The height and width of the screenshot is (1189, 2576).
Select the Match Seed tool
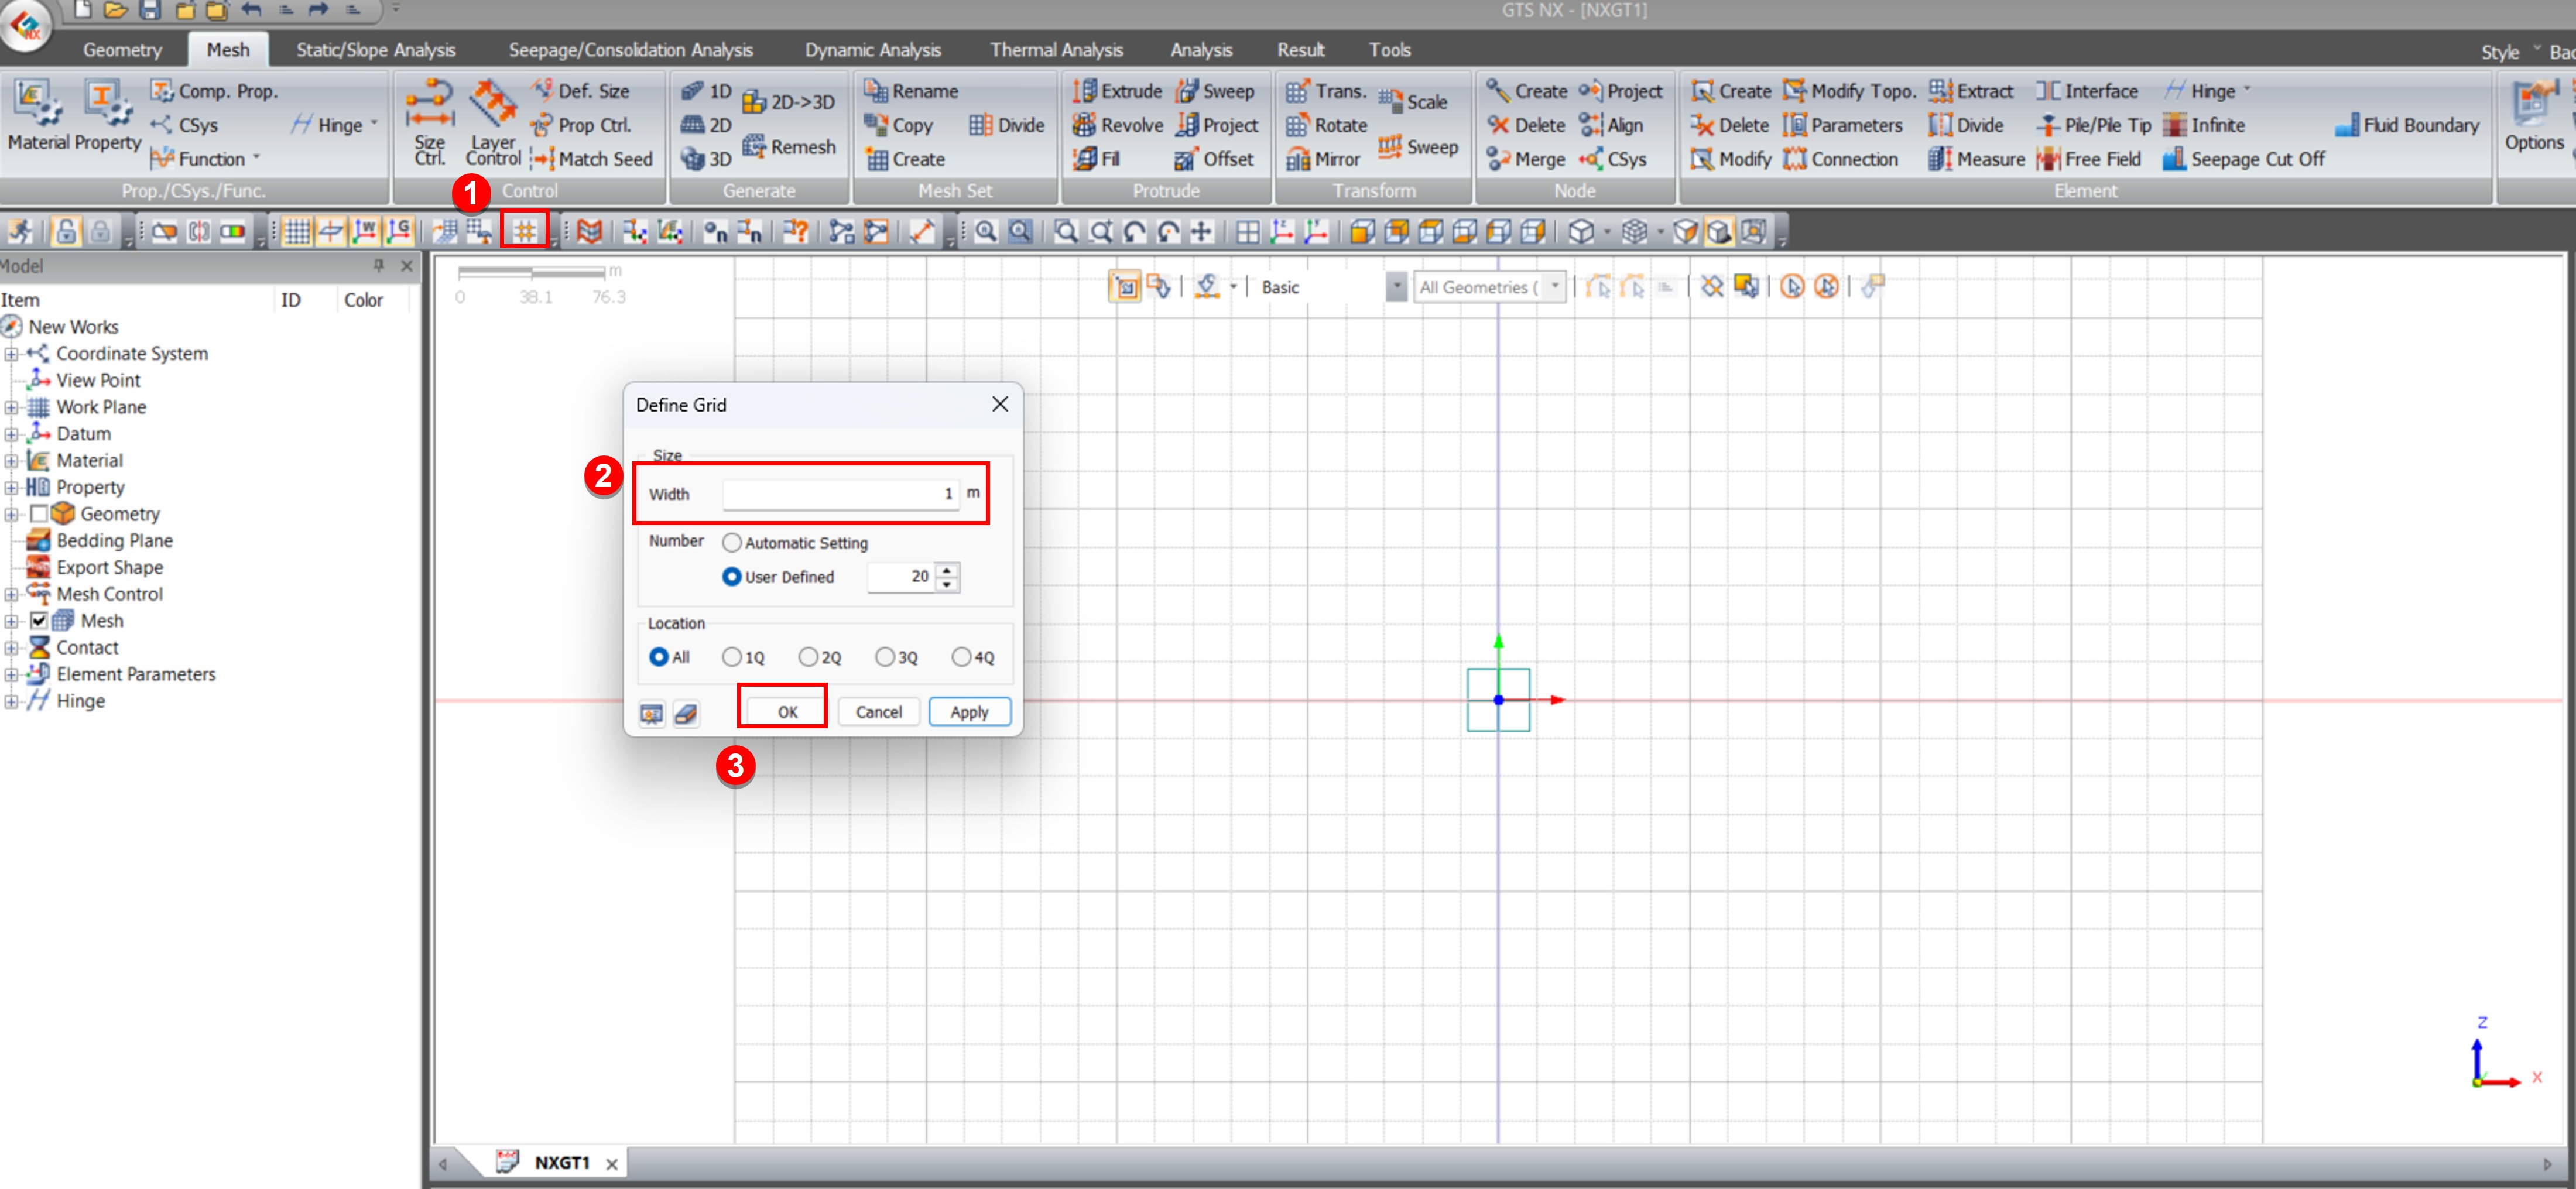tap(592, 159)
